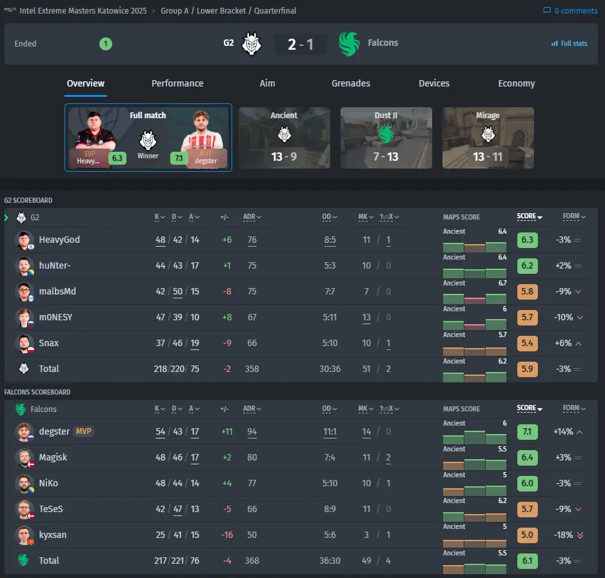Open Magisk's player name link
Viewport: 605px width, 578px height.
pos(53,457)
